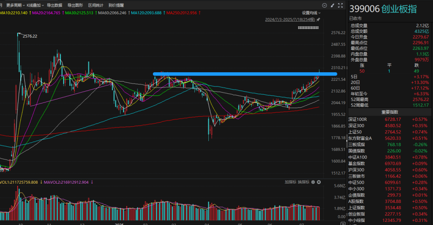Image resolution: width=433 pixels, height=225 pixels.
Task: Select the MA20:2164.765 legend
Action: tap(46, 13)
